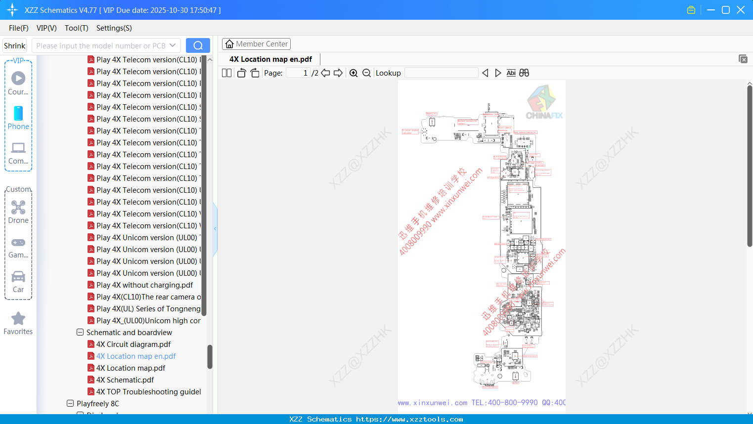753x424 pixels.
Task: Open Play 4X(UL) Series of Tongneng file
Action: pos(148,309)
